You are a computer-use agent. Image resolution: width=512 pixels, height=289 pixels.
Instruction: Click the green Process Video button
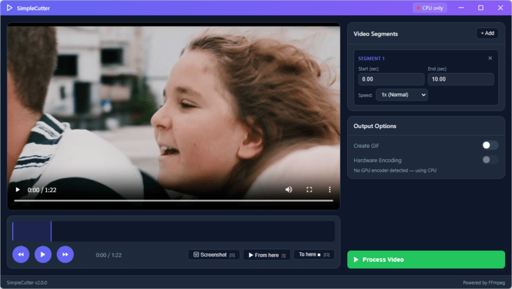pos(426,260)
